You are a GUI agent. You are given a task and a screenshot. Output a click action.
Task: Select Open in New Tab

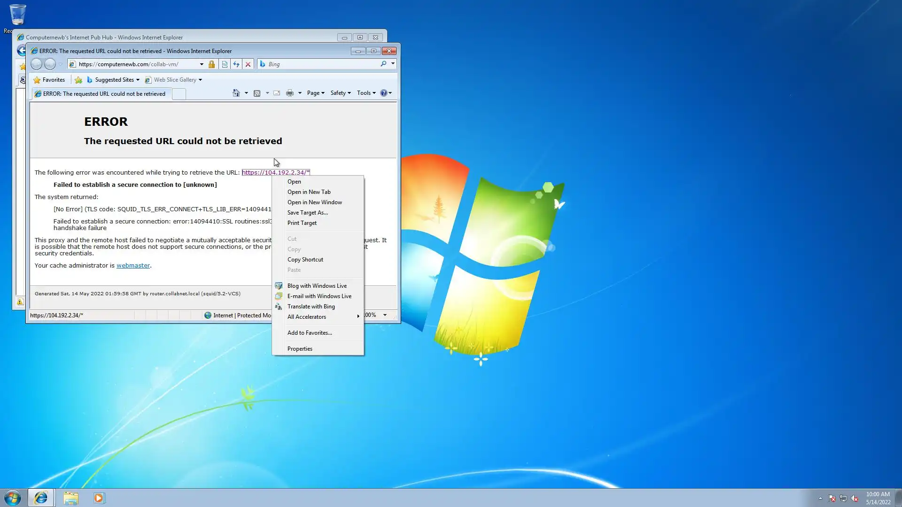tap(309, 192)
